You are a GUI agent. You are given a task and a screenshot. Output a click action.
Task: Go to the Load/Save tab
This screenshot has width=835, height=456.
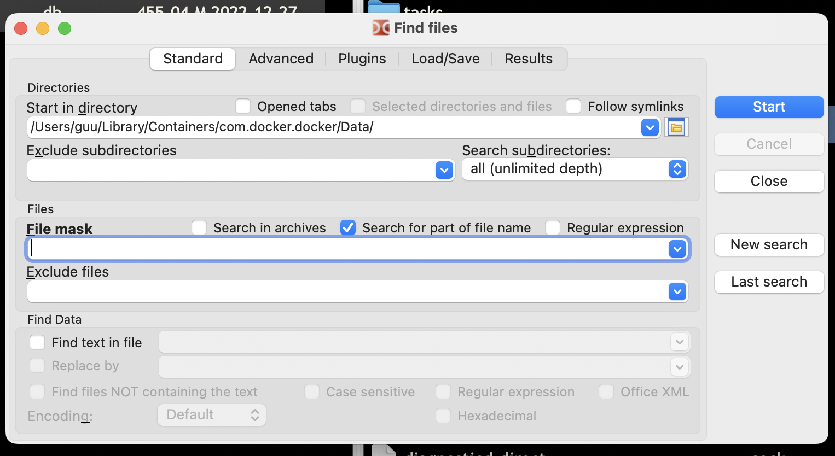tap(445, 59)
